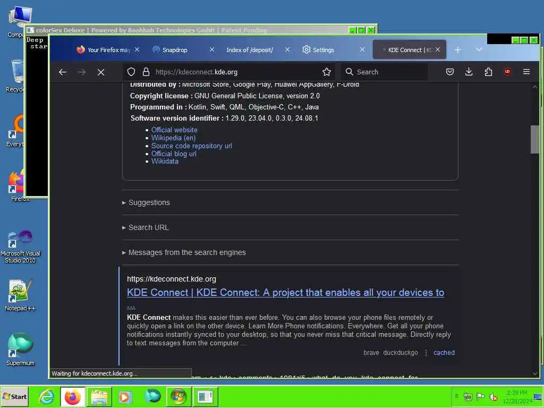544x408 pixels.
Task: Click the 'duckduckgo' engine label
Action: tap(401, 353)
